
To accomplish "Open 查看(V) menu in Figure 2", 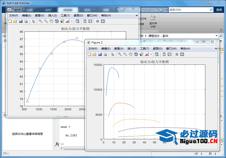I will point(119,49).
